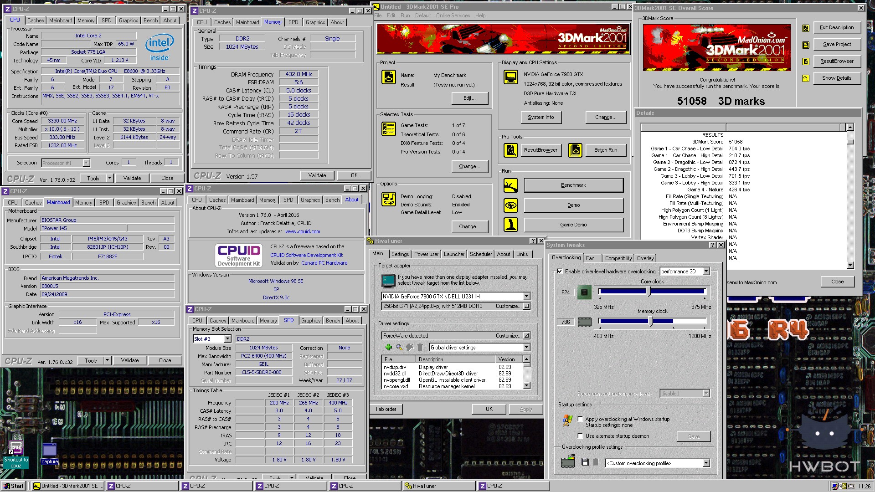Click the icon beside Edit Description
This screenshot has width=875, height=492.
[x=805, y=28]
